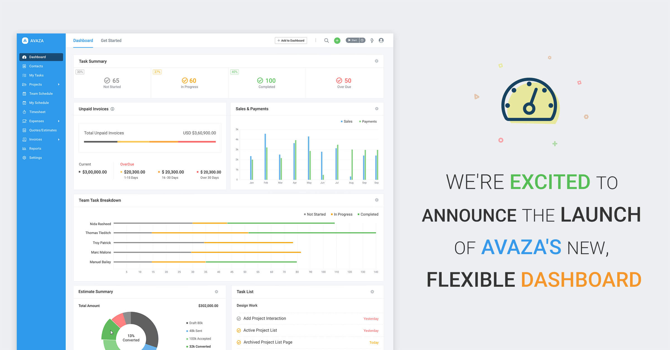This screenshot has height=350, width=670.
Task: Expand the Expenses sidebar submenu arrow
Action: (x=59, y=121)
